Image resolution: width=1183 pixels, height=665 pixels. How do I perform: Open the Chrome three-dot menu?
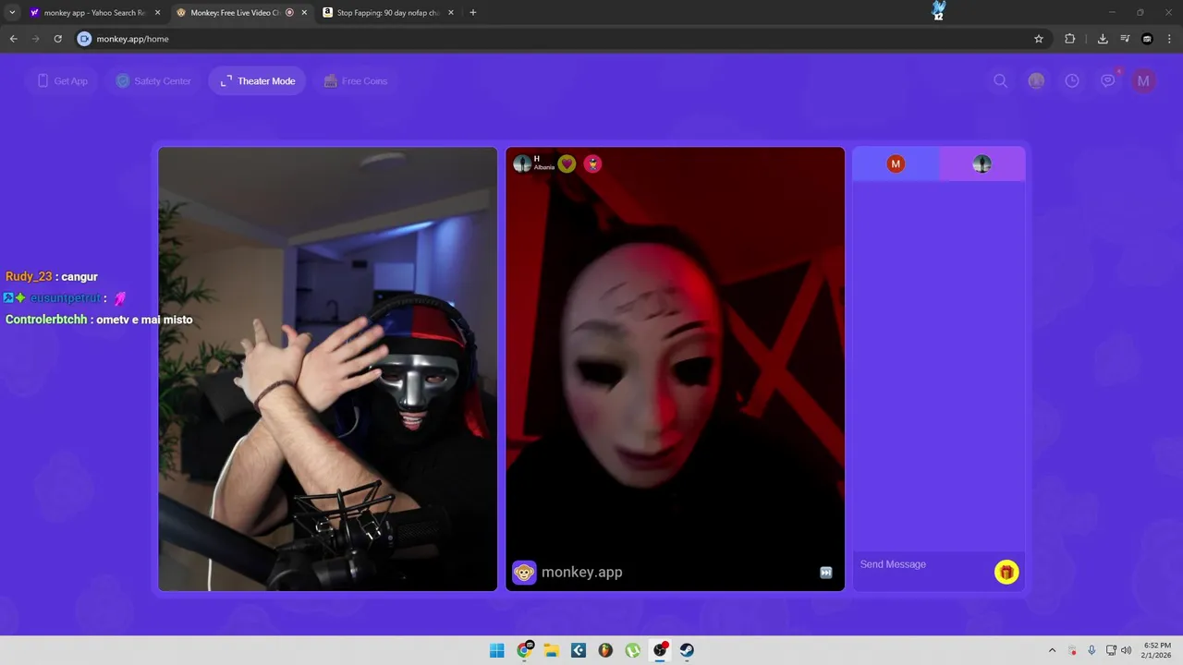tap(1169, 39)
